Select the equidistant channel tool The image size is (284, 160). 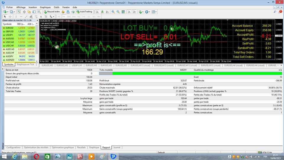click(31, 17)
